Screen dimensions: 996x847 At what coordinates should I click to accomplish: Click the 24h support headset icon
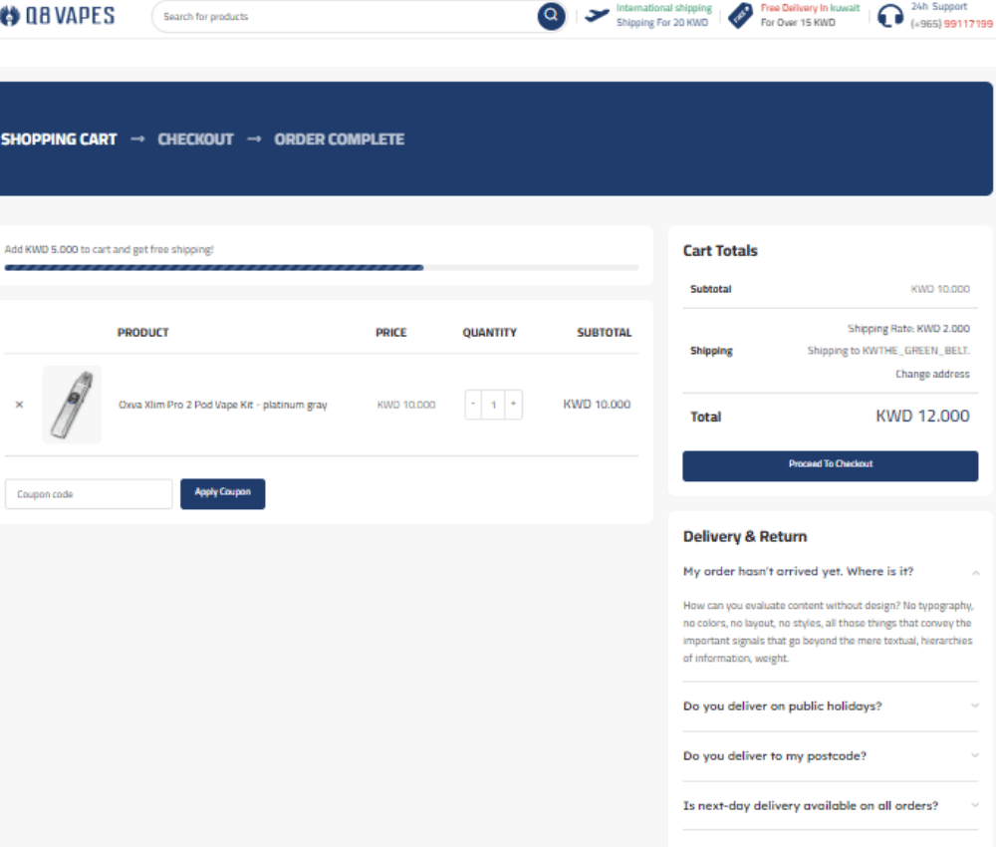[x=889, y=16]
